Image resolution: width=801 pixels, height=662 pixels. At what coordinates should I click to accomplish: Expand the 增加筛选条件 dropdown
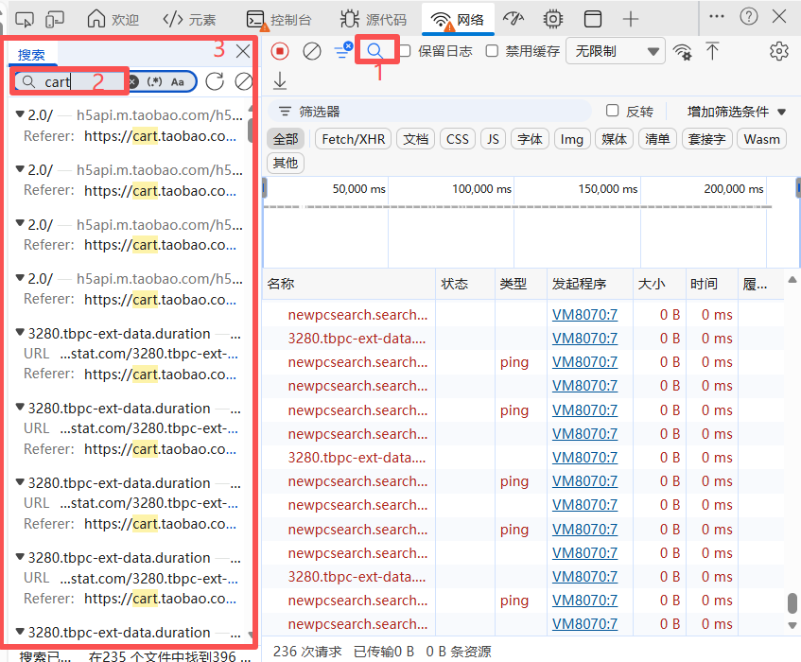pyautogui.click(x=736, y=112)
